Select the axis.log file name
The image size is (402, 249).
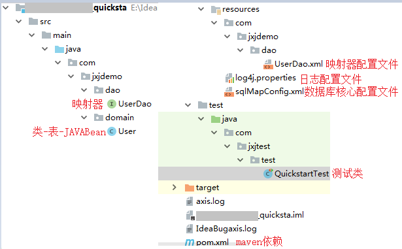[x=210, y=201]
